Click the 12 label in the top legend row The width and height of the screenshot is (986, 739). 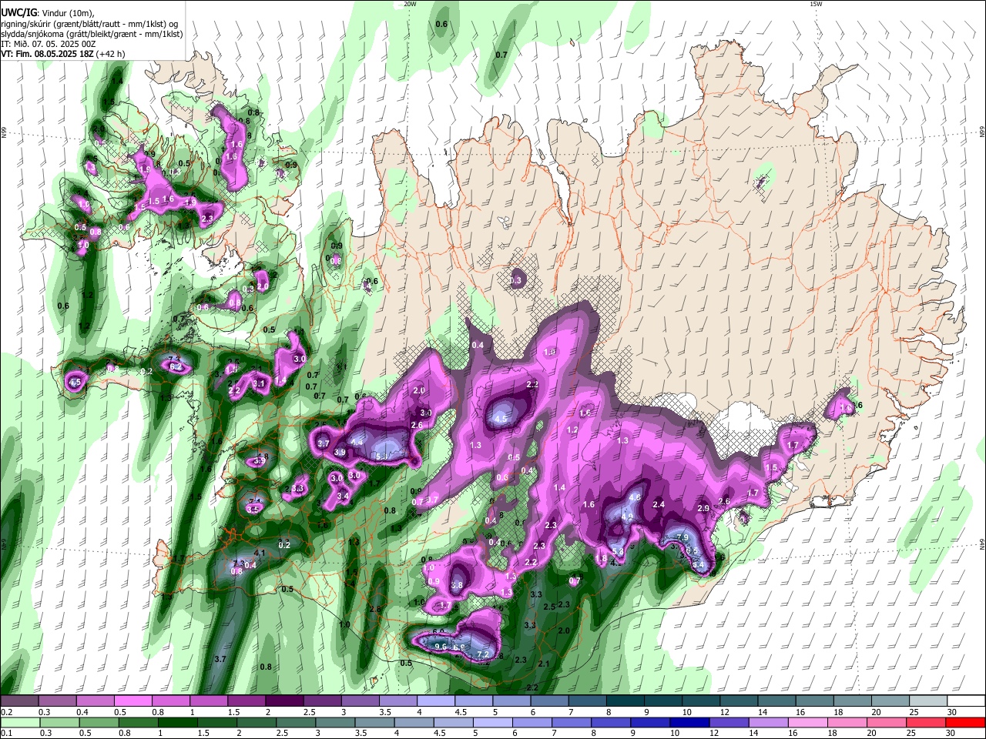[723, 712]
